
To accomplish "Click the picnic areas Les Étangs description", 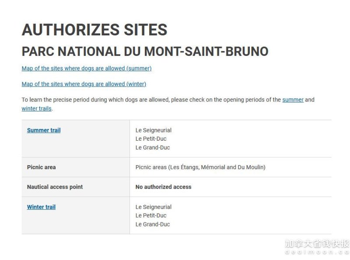I will click(200, 167).
